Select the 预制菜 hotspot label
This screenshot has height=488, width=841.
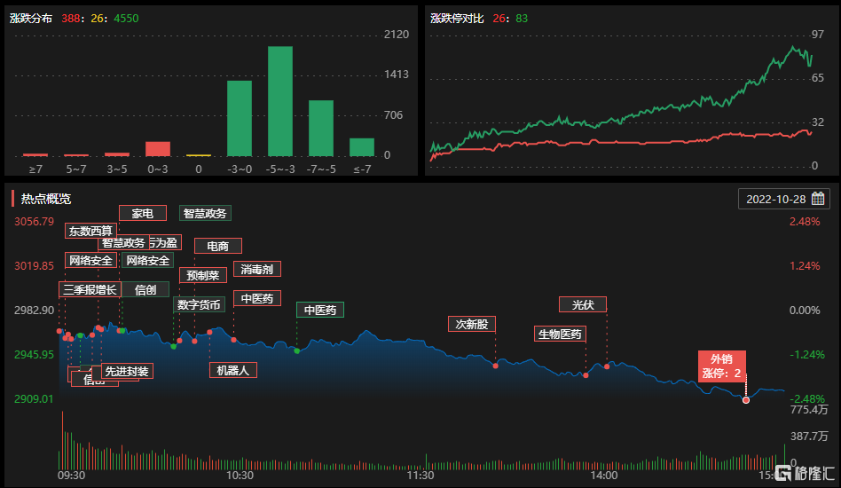click(x=203, y=276)
